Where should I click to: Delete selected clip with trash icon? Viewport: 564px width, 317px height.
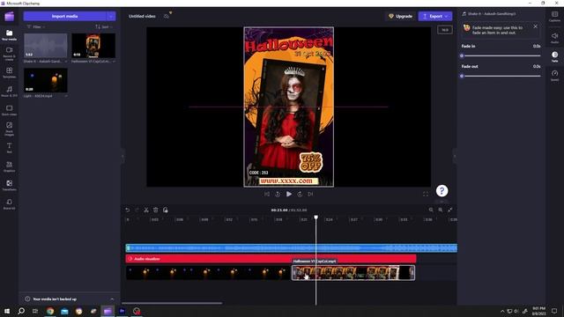[156, 210]
